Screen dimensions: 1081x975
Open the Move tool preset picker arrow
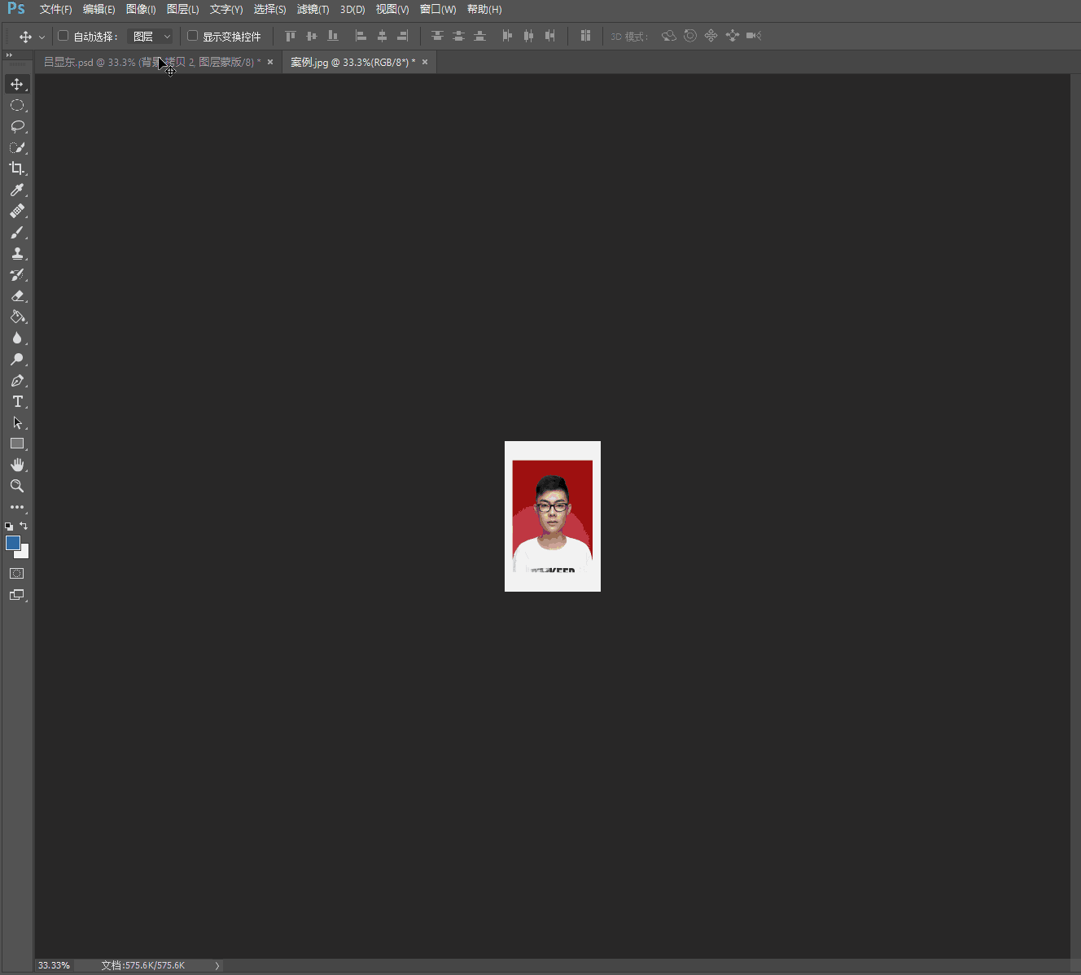(x=42, y=37)
